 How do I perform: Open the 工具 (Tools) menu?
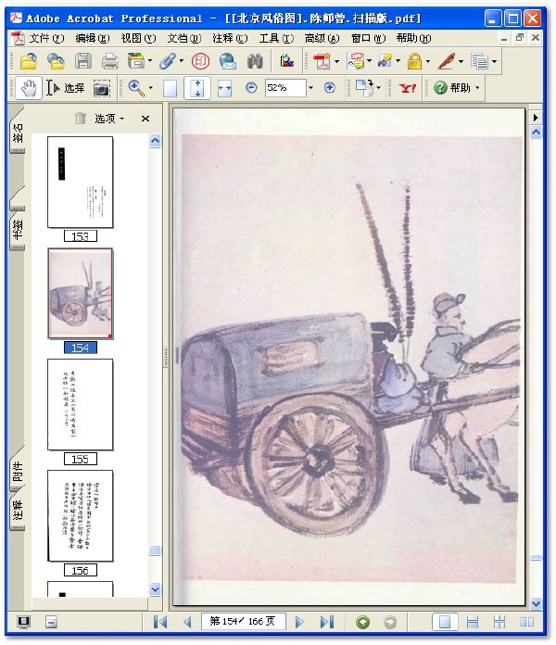coord(276,38)
